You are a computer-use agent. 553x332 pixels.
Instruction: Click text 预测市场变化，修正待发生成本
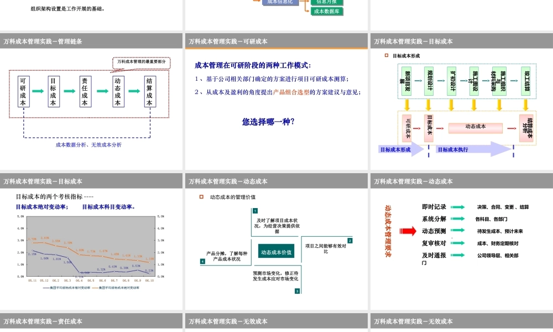click(275, 276)
